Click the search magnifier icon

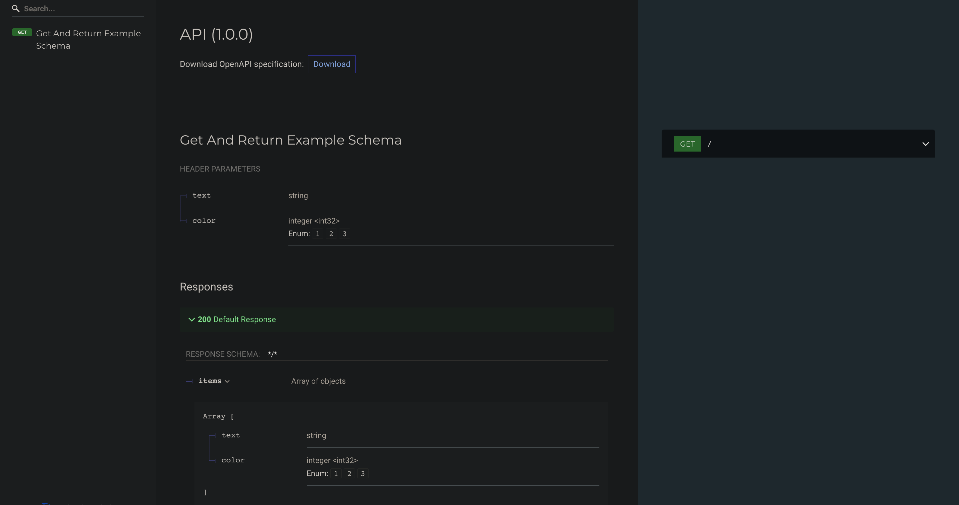coord(16,9)
